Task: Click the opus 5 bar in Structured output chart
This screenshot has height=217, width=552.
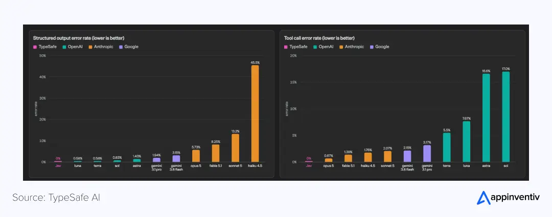Action: 196,156
